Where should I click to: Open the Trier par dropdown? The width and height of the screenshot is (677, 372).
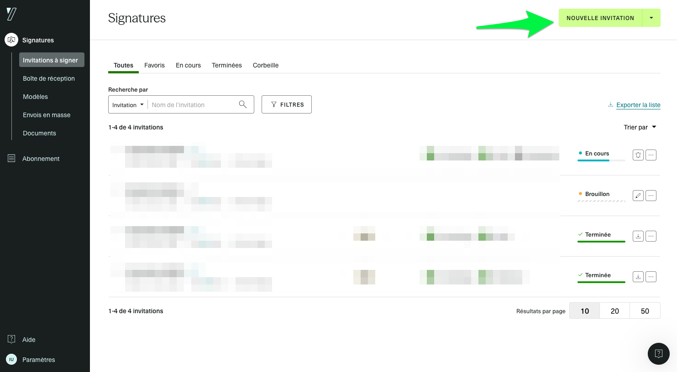point(640,127)
